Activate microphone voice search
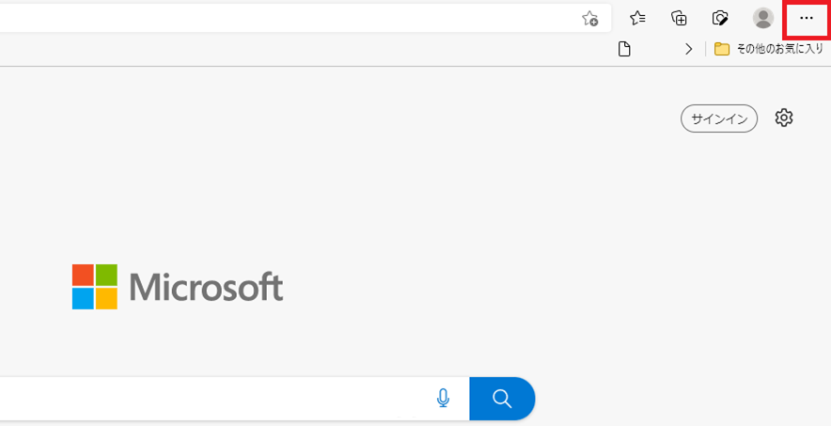The width and height of the screenshot is (831, 426). (x=443, y=398)
